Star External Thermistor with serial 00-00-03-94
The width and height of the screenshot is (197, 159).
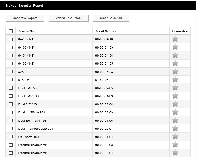(175, 153)
